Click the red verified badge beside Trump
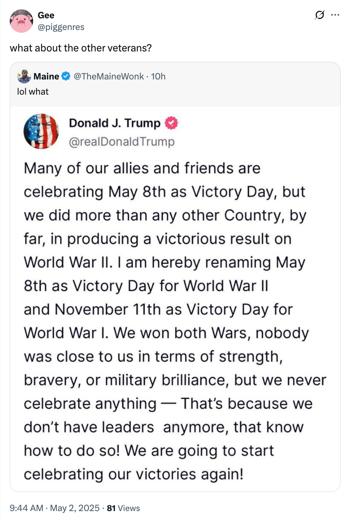The image size is (348, 522). [172, 123]
